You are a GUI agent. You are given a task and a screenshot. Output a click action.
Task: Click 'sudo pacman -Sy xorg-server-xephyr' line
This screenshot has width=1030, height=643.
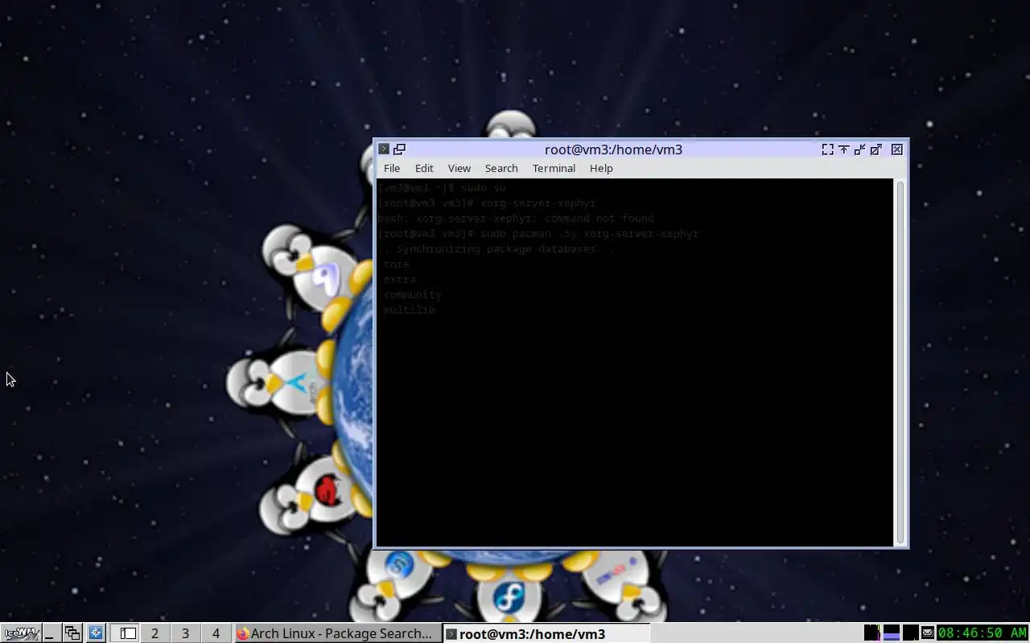coord(538,233)
